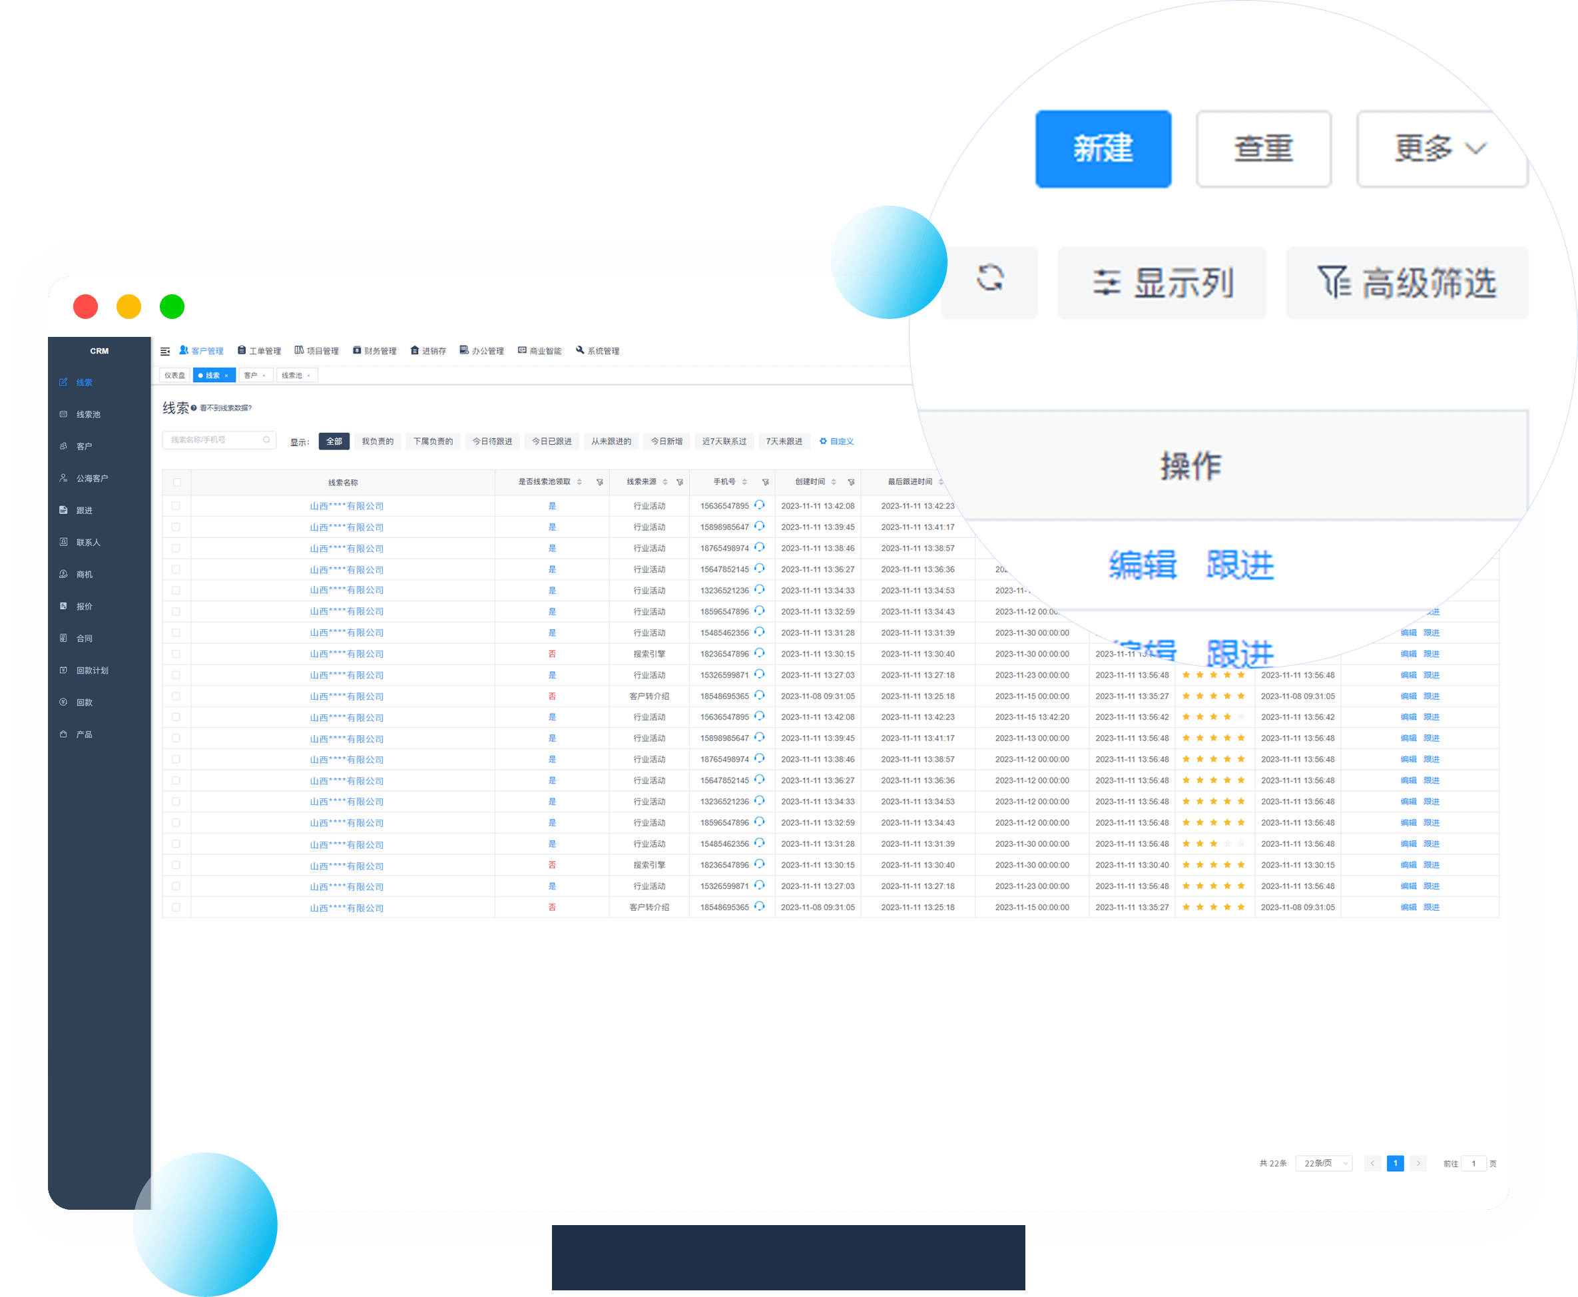Click the 前往 page number input box
1578x1297 pixels.
click(1473, 1163)
